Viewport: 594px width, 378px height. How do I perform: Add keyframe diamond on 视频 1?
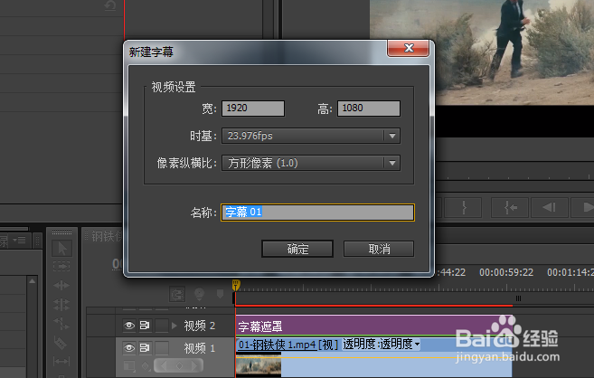pos(179,366)
